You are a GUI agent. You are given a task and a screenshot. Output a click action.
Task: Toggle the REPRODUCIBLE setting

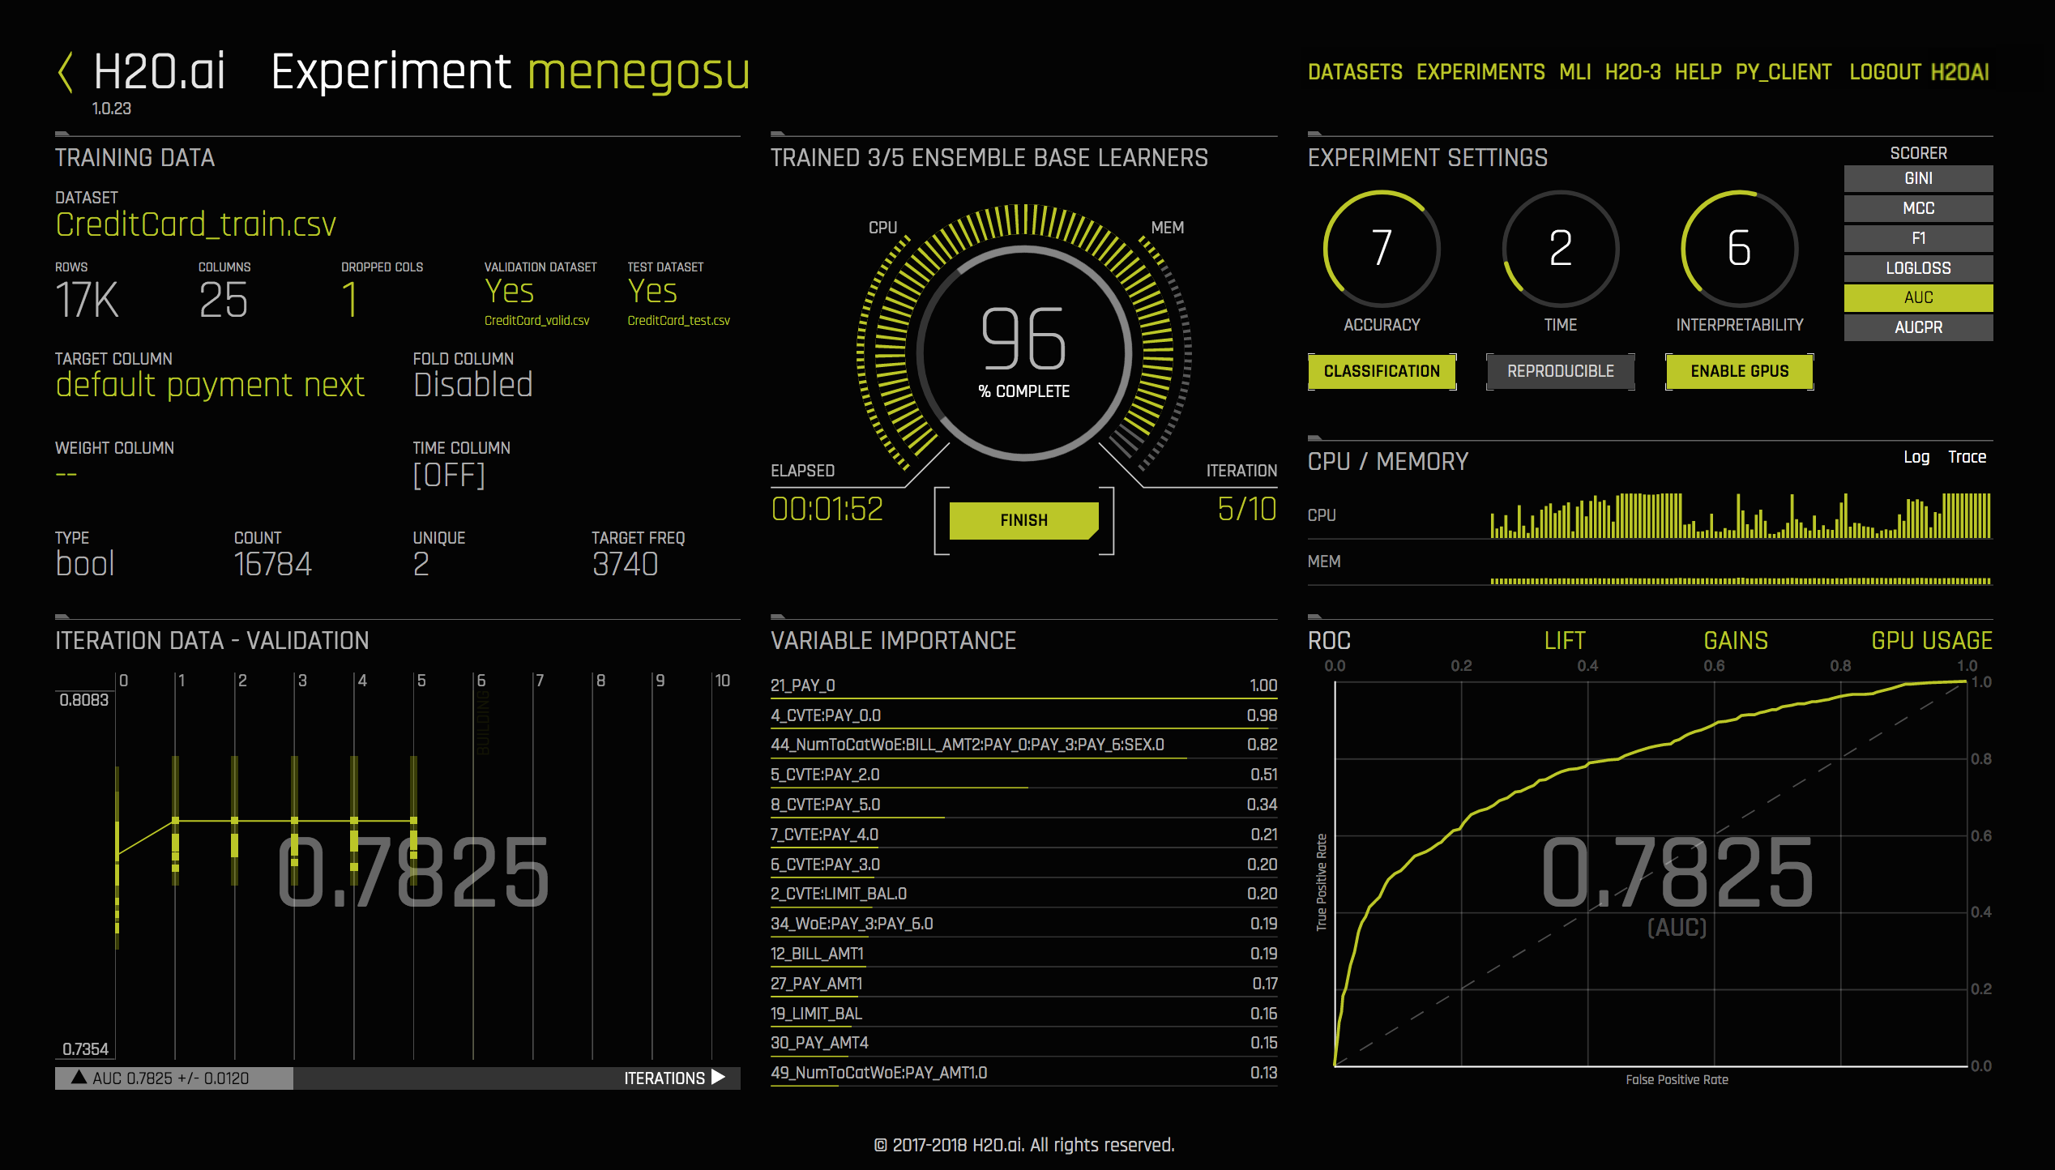point(1560,371)
